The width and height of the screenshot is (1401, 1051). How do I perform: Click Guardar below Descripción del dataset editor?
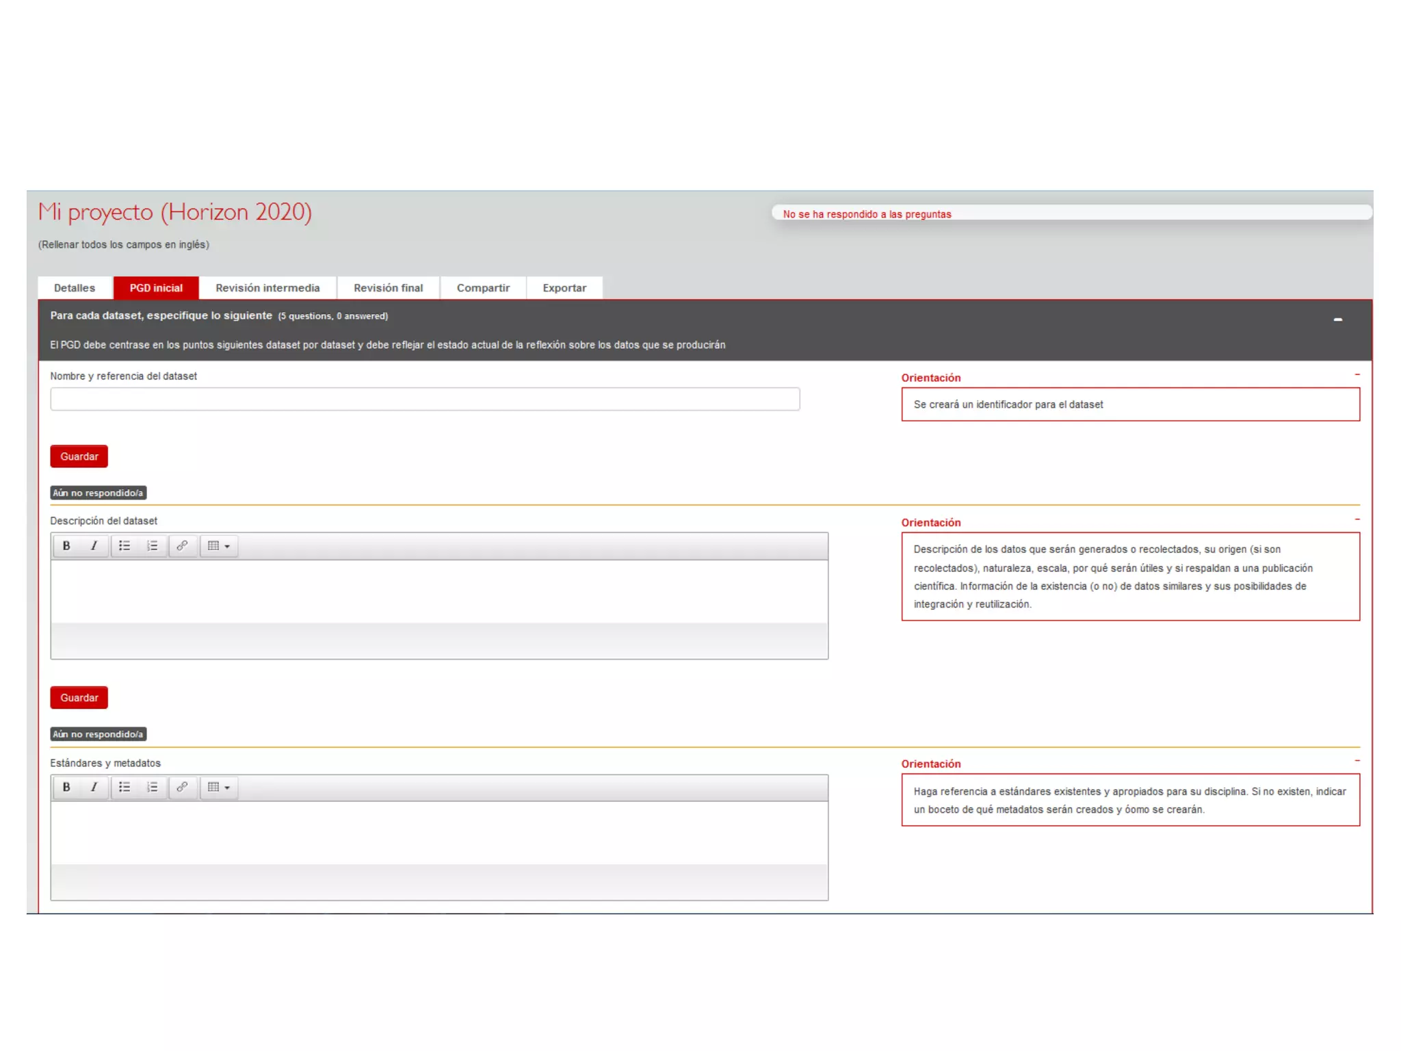pyautogui.click(x=79, y=698)
